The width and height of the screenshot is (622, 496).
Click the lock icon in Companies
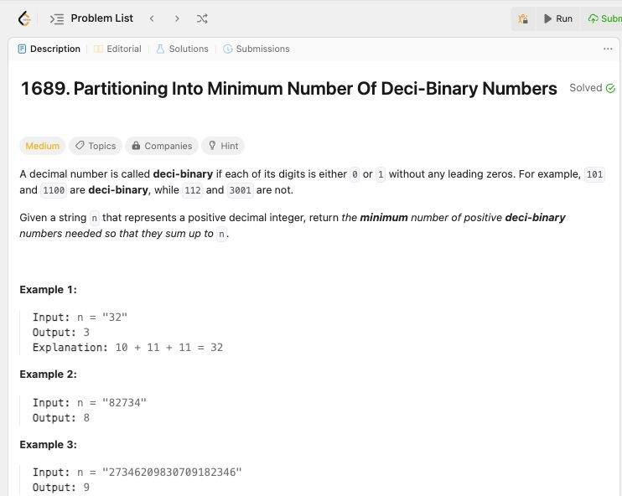[x=136, y=146]
